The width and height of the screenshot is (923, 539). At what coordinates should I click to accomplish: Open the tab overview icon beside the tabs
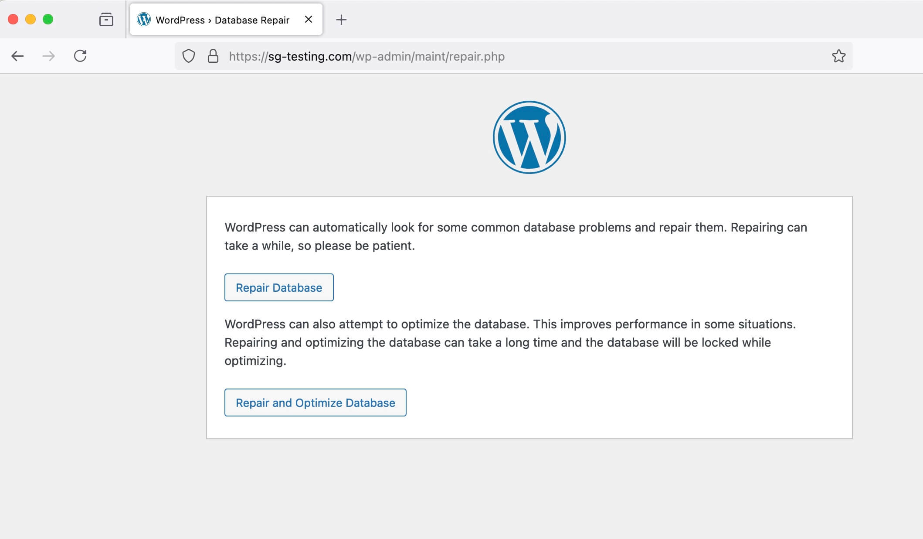106,20
